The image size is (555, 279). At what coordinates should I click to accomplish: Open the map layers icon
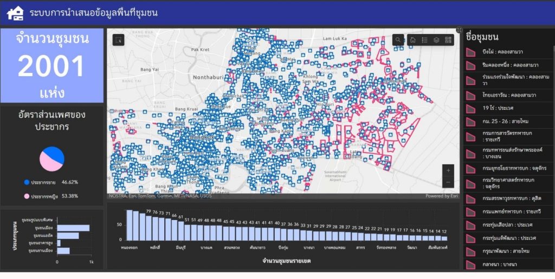point(436,40)
